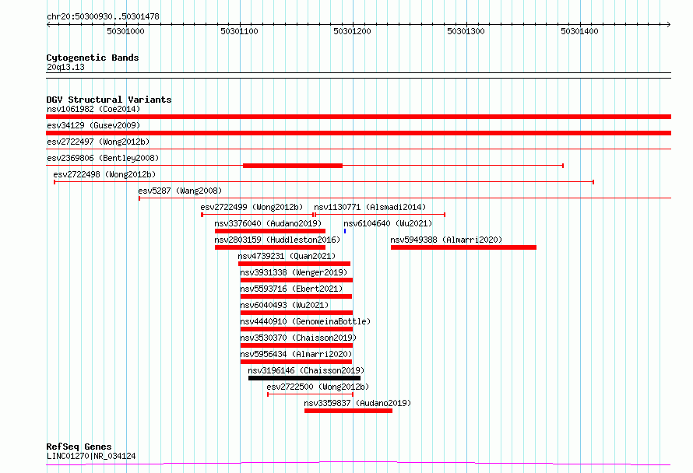Click the chr20:50300930..50301478 range text
The image size is (693, 473).
tap(103, 16)
